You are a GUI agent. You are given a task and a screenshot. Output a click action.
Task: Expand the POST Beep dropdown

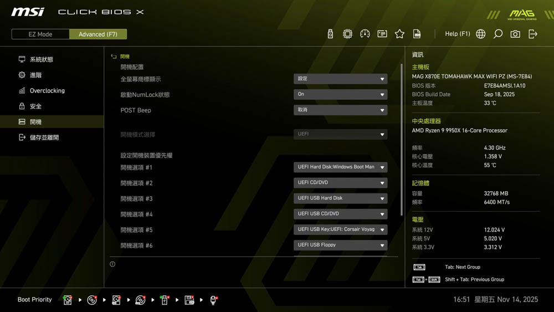click(x=340, y=110)
